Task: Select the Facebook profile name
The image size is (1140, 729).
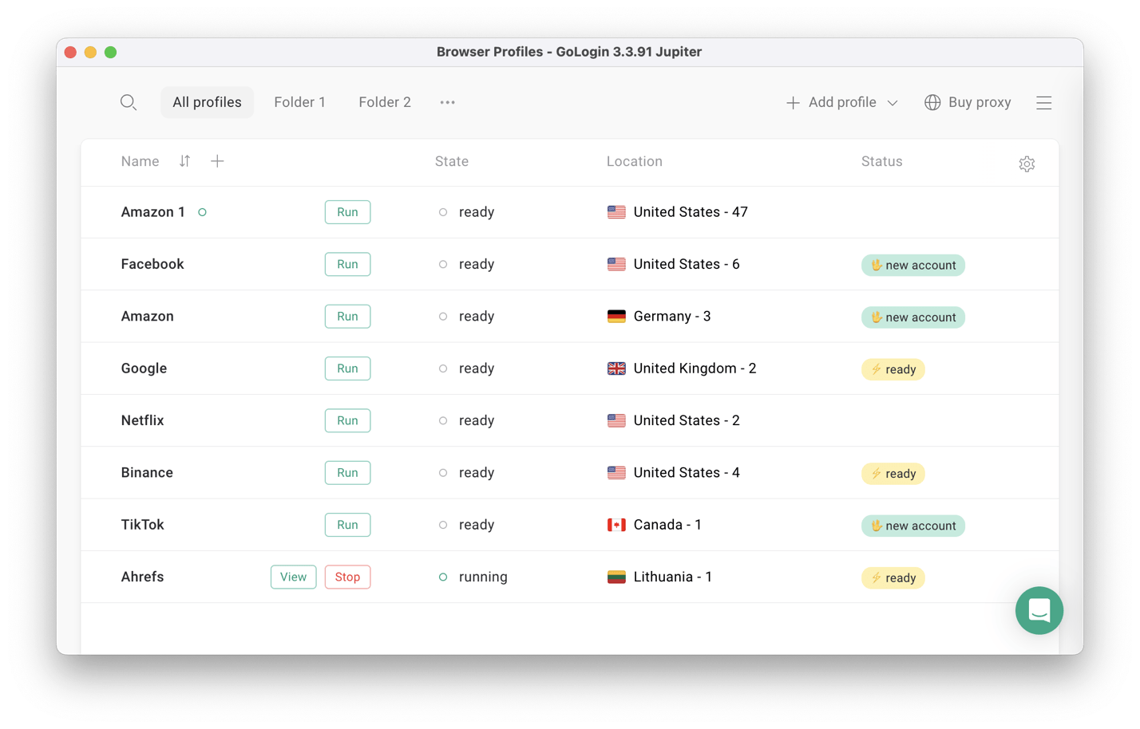Action: click(x=152, y=264)
